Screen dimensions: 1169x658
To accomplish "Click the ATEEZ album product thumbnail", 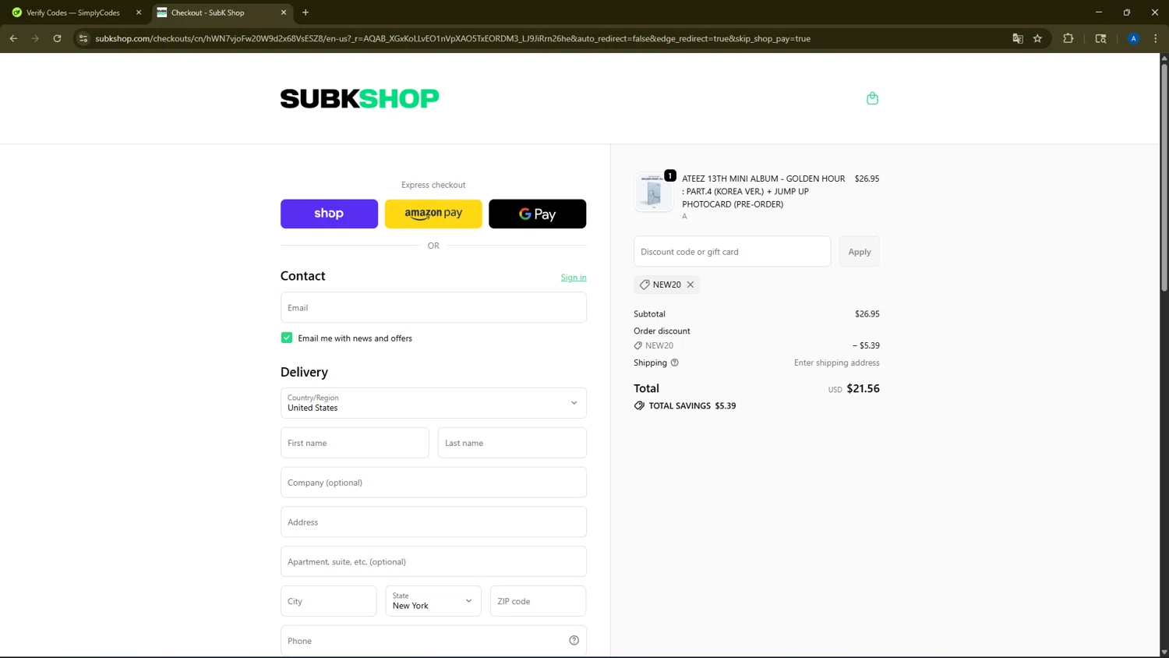I will pyautogui.click(x=653, y=192).
